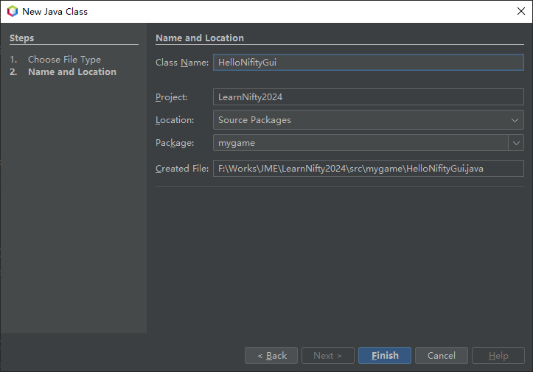Click the Created File label
The height and width of the screenshot is (372, 533).
click(x=182, y=169)
